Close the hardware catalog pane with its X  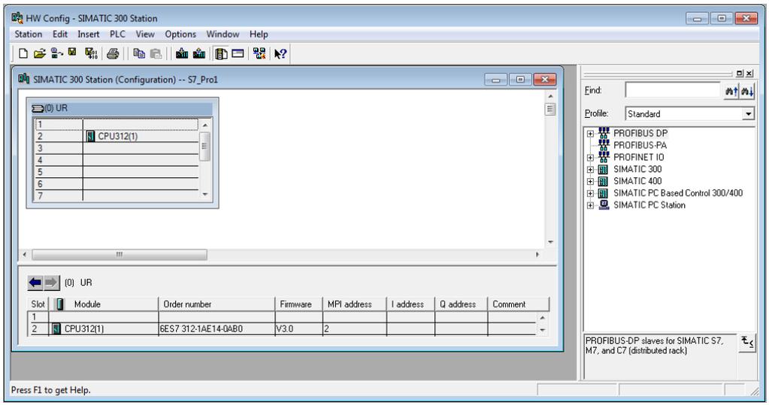tap(749, 74)
